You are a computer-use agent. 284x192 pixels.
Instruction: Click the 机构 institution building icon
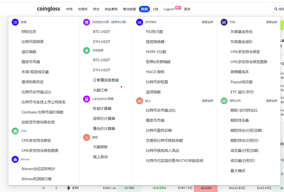coord(224,22)
